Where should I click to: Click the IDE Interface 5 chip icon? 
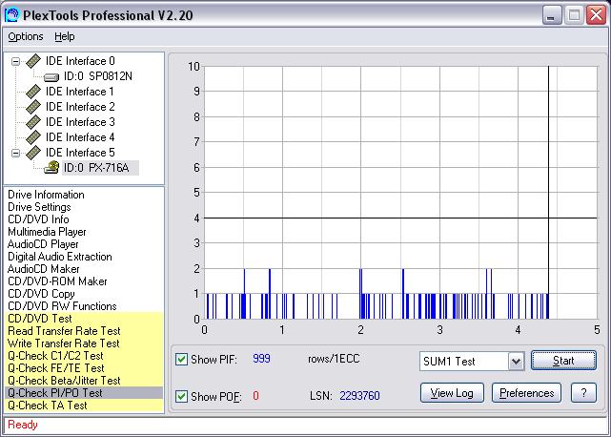tap(33, 153)
